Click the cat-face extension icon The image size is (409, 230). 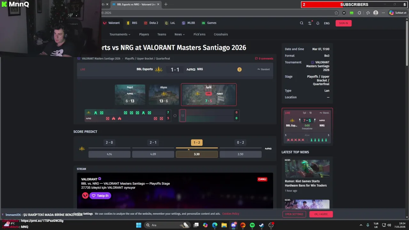coord(344,13)
